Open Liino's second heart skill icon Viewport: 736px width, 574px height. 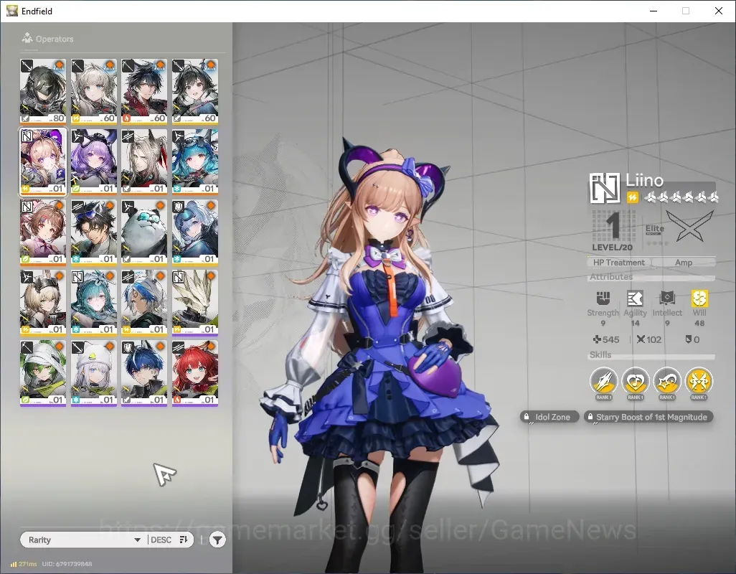635,381
